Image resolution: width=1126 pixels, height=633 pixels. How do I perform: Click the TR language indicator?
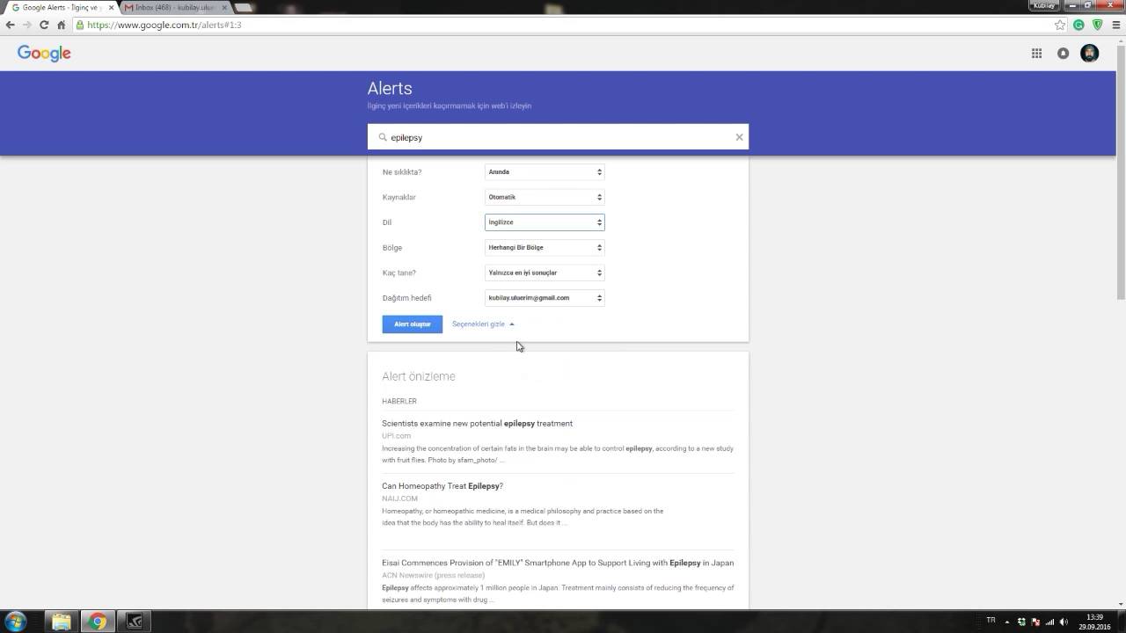point(991,621)
